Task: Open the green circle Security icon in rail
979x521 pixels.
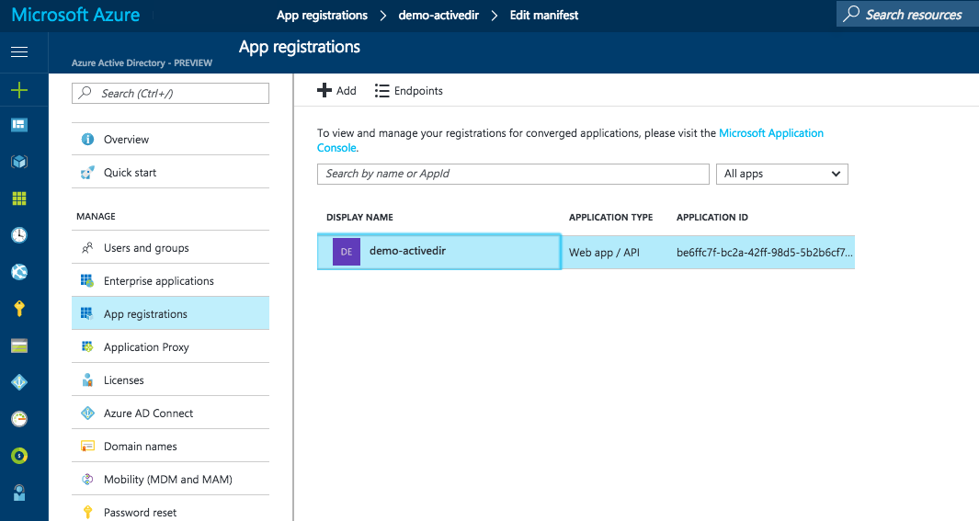Action: [19, 456]
